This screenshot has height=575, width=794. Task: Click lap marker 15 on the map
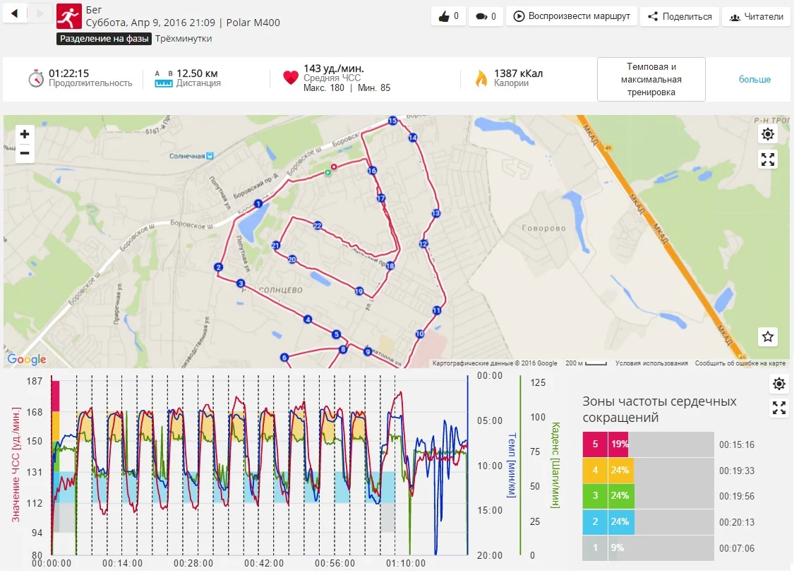pos(392,121)
